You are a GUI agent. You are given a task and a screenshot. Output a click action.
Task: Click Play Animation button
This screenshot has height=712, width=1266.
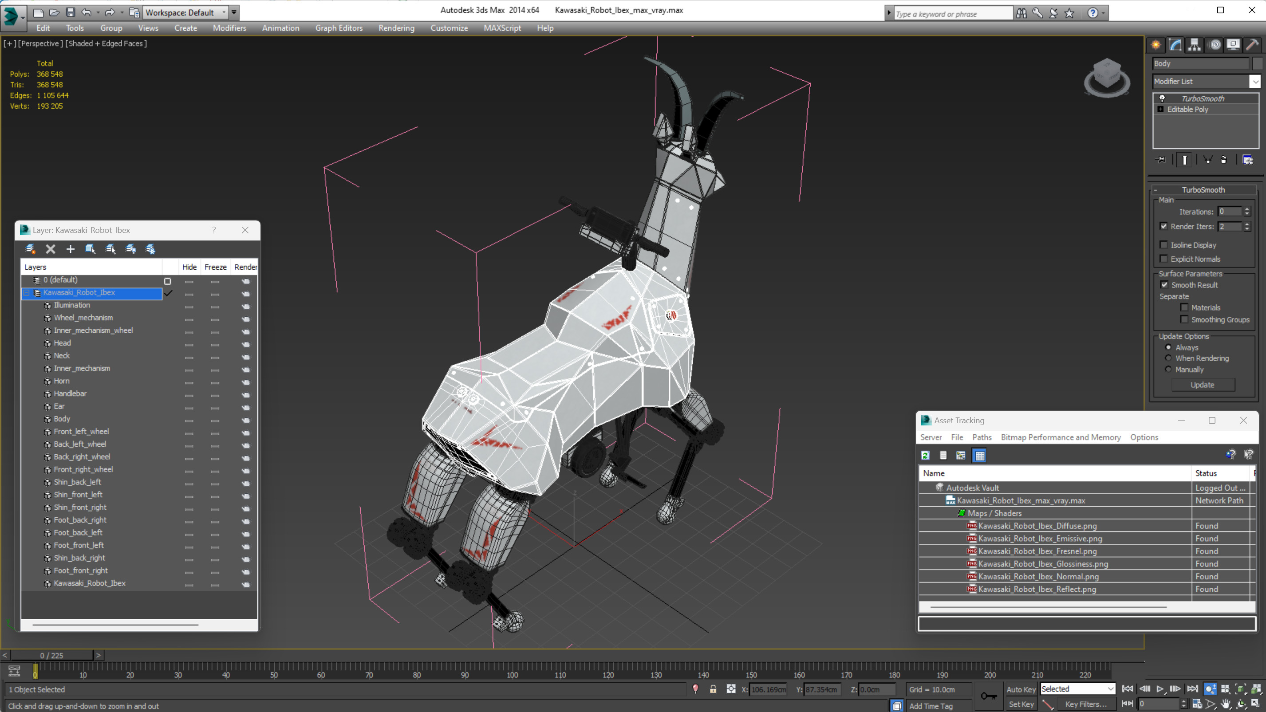(x=1160, y=689)
